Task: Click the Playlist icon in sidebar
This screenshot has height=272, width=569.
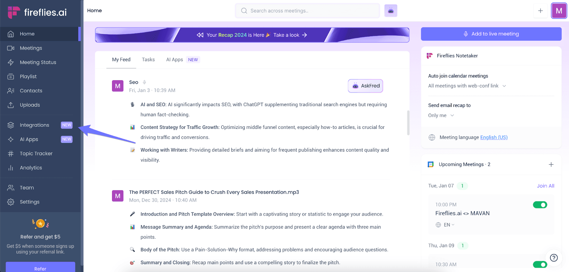Action: coord(11,76)
